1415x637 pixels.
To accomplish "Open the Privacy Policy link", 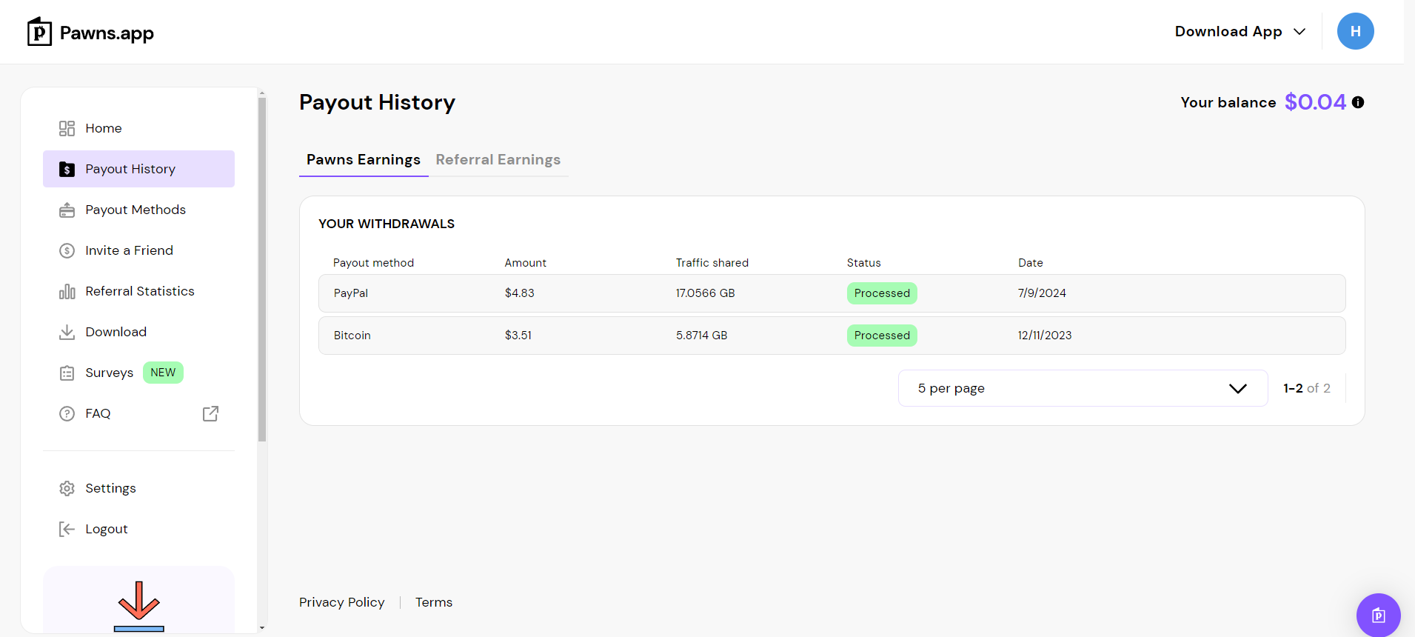I will point(342,602).
